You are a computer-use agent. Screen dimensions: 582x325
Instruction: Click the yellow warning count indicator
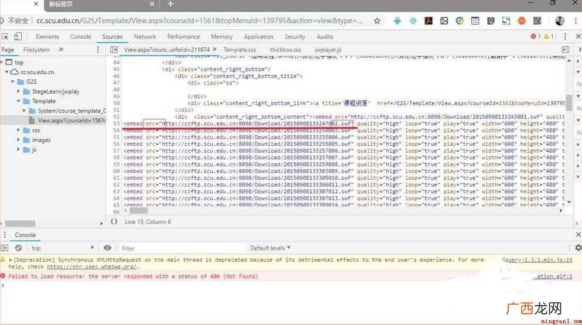pos(549,36)
